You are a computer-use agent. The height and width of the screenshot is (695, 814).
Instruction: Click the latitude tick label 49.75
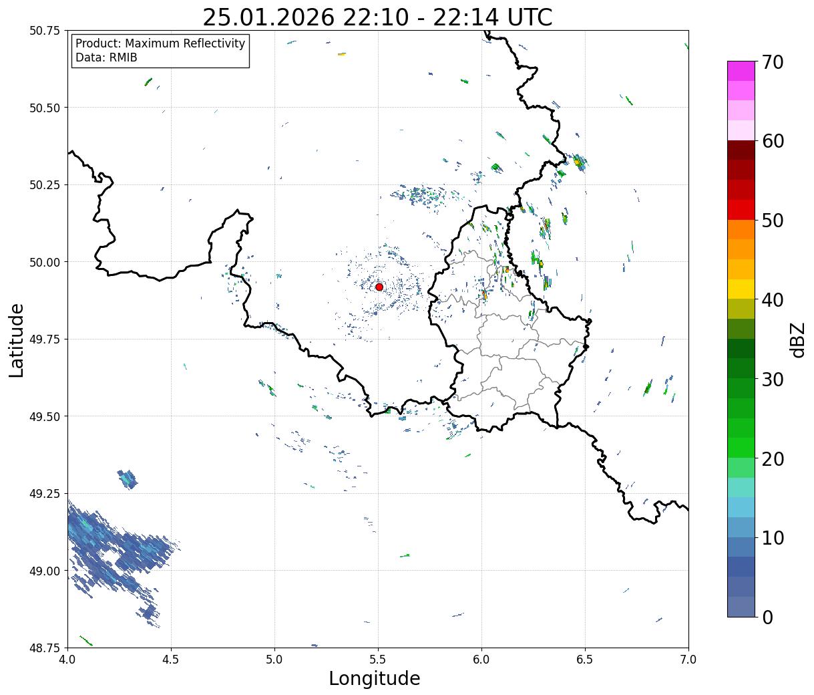45,339
